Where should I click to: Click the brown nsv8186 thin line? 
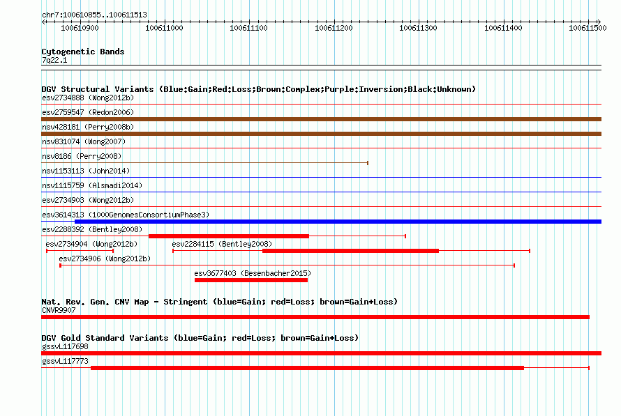[x=204, y=163]
